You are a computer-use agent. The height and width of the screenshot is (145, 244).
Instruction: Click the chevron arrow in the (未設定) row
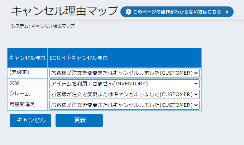[196, 73]
